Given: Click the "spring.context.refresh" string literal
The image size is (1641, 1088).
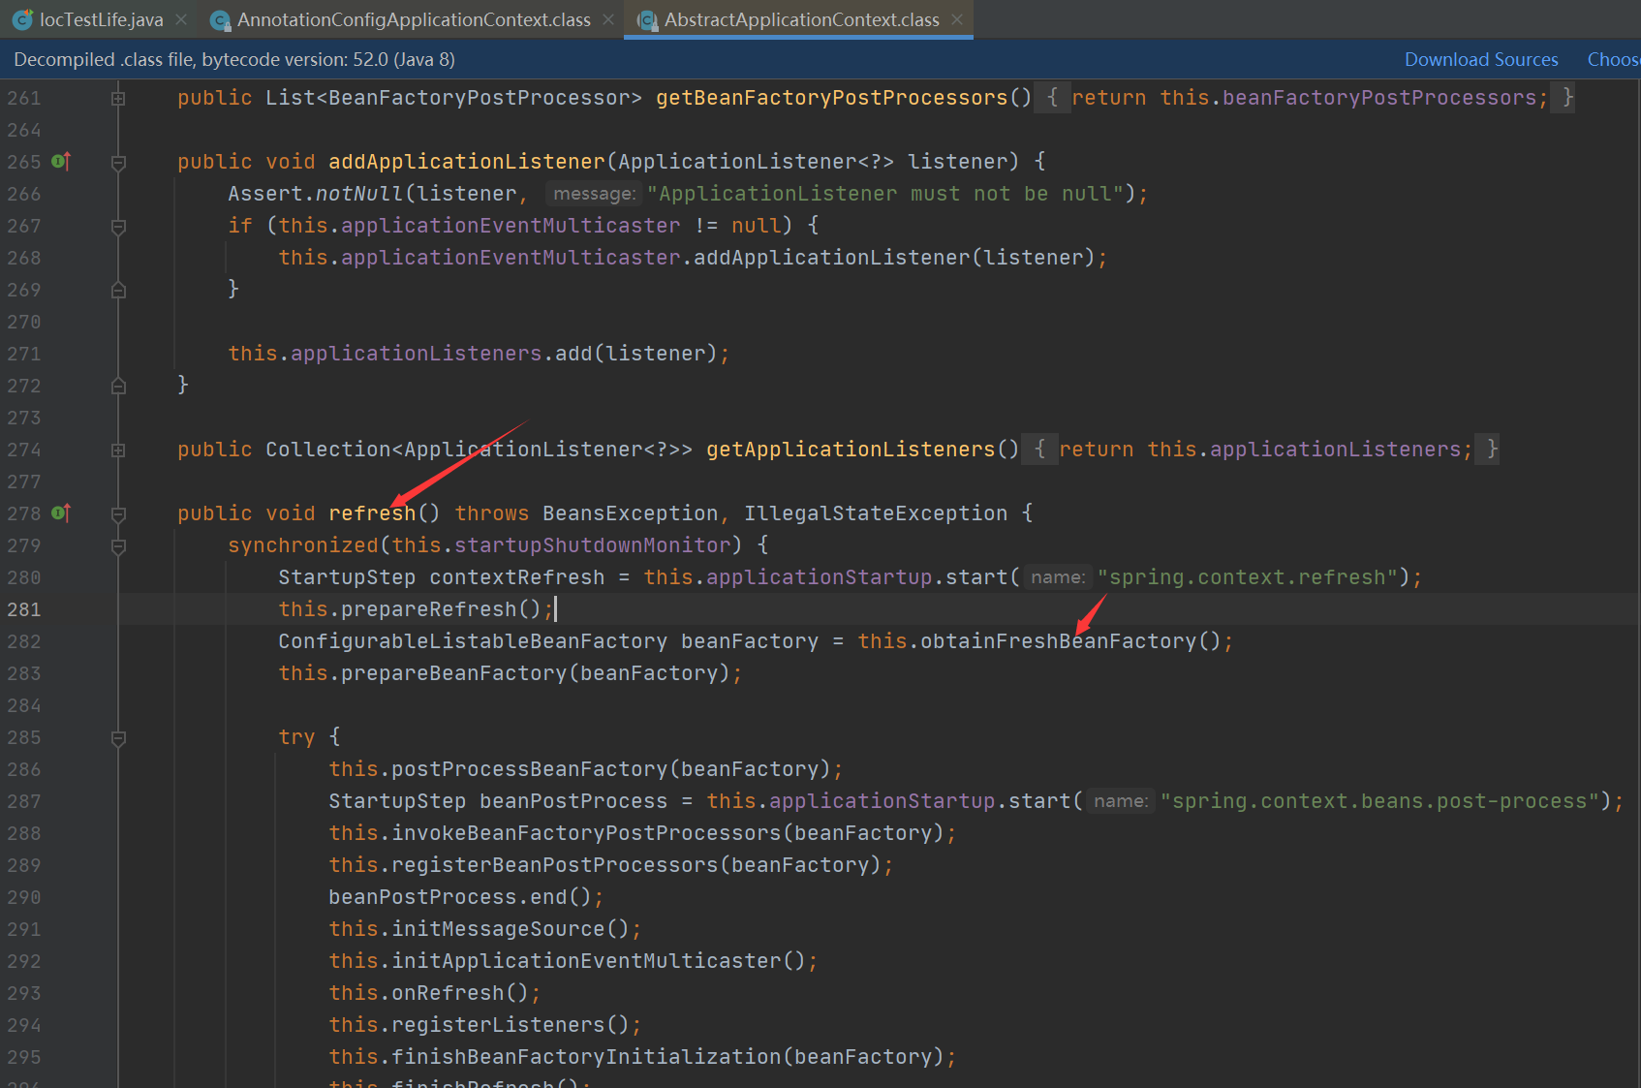Looking at the screenshot, I should (1248, 577).
